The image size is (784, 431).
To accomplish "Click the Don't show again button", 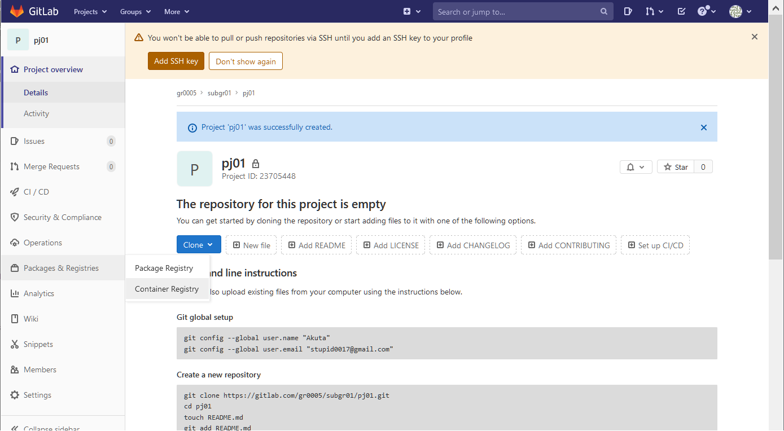I will point(246,61).
